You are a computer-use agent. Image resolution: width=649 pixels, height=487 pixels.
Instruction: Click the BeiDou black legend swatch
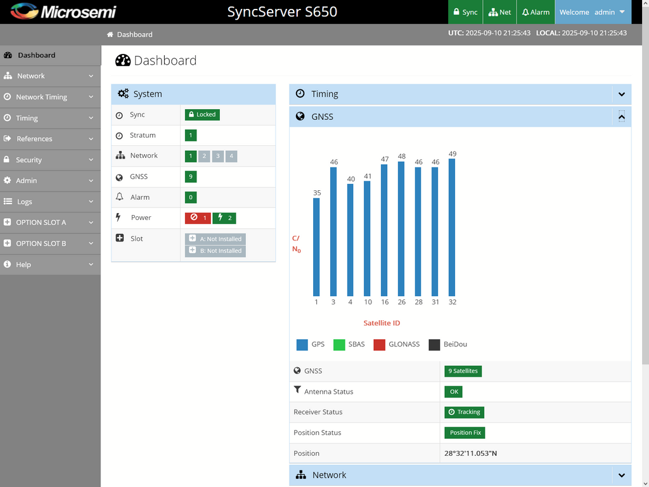[434, 344]
